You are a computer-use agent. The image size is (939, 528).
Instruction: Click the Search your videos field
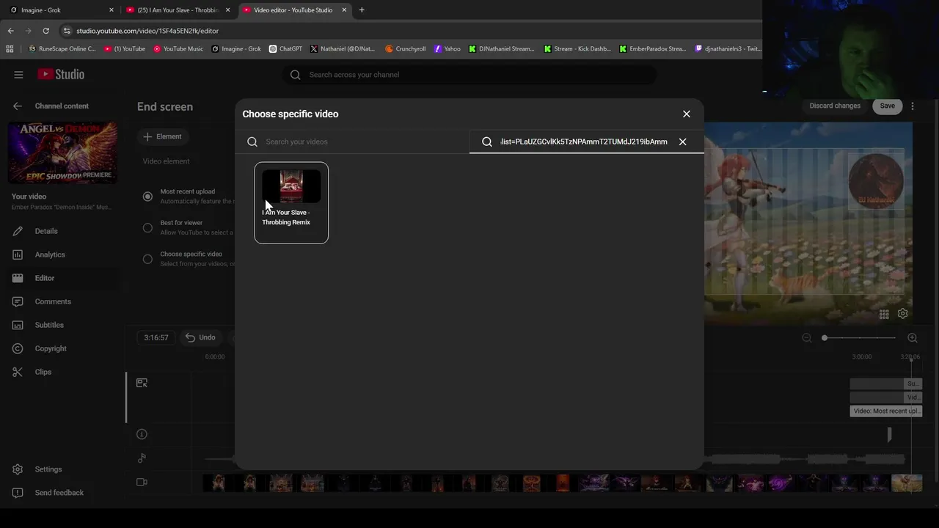tap(352, 142)
